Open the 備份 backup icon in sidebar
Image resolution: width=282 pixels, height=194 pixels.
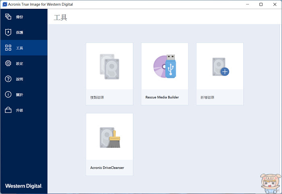click(8, 16)
